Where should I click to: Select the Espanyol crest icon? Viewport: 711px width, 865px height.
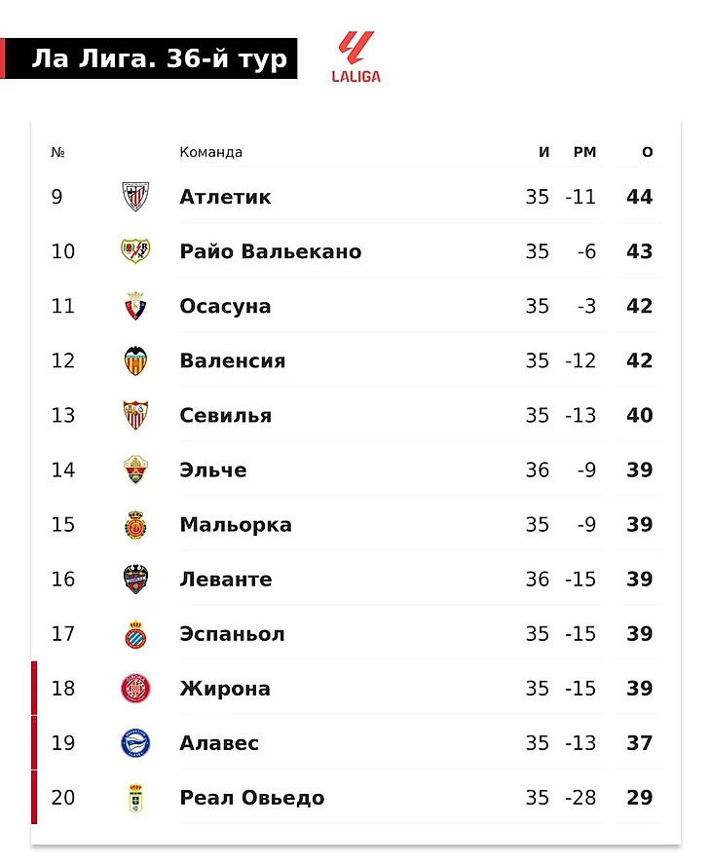[x=135, y=633]
